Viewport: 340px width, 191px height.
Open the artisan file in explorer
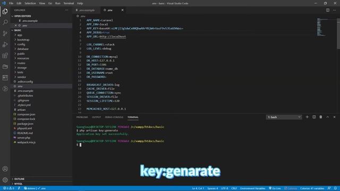(x=21, y=110)
